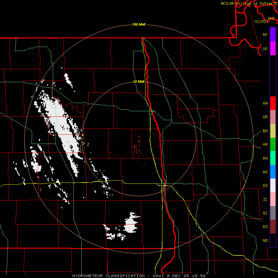Click the 'HA' legend label
The image size is (278, 278).
tap(265, 103)
